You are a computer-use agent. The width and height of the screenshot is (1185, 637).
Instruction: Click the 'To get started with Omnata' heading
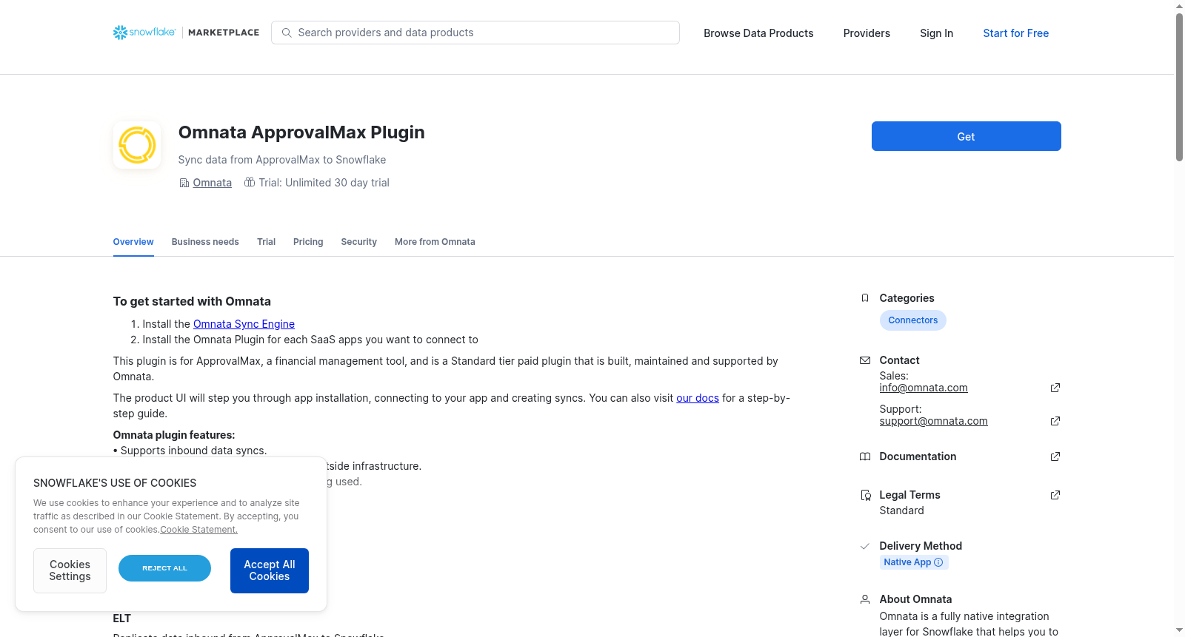tap(192, 301)
